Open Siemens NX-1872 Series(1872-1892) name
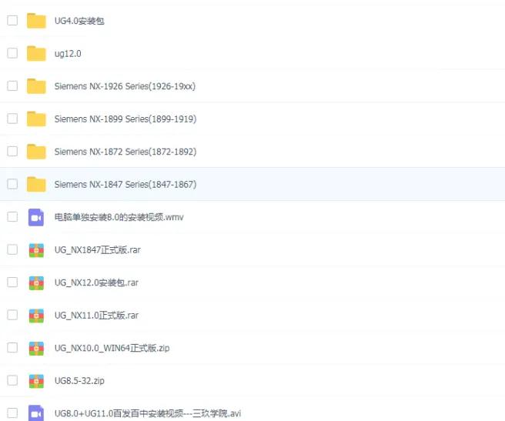The height and width of the screenshot is (421, 505). click(x=125, y=152)
